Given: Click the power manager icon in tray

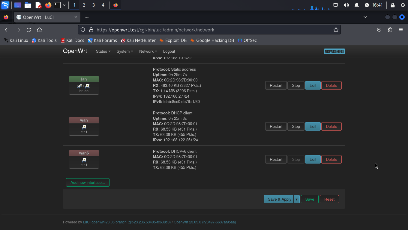Looking at the screenshot, I should click(367, 5).
